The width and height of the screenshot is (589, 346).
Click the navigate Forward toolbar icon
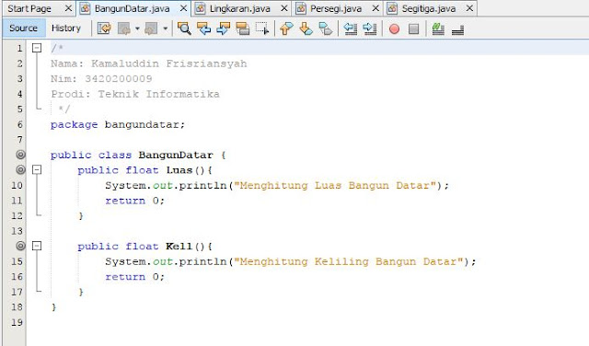click(151, 29)
